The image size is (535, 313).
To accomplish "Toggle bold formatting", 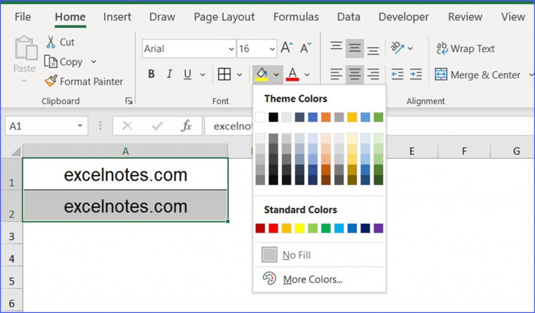I will [x=150, y=74].
